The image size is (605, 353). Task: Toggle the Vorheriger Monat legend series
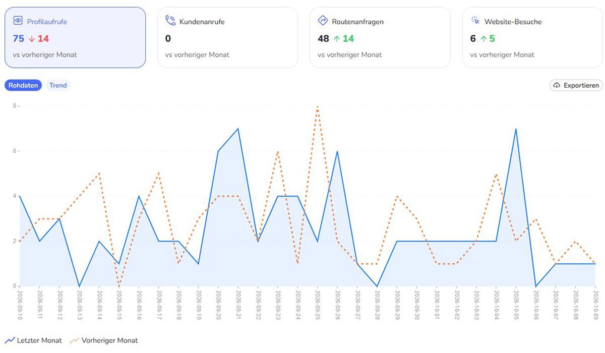tap(103, 340)
